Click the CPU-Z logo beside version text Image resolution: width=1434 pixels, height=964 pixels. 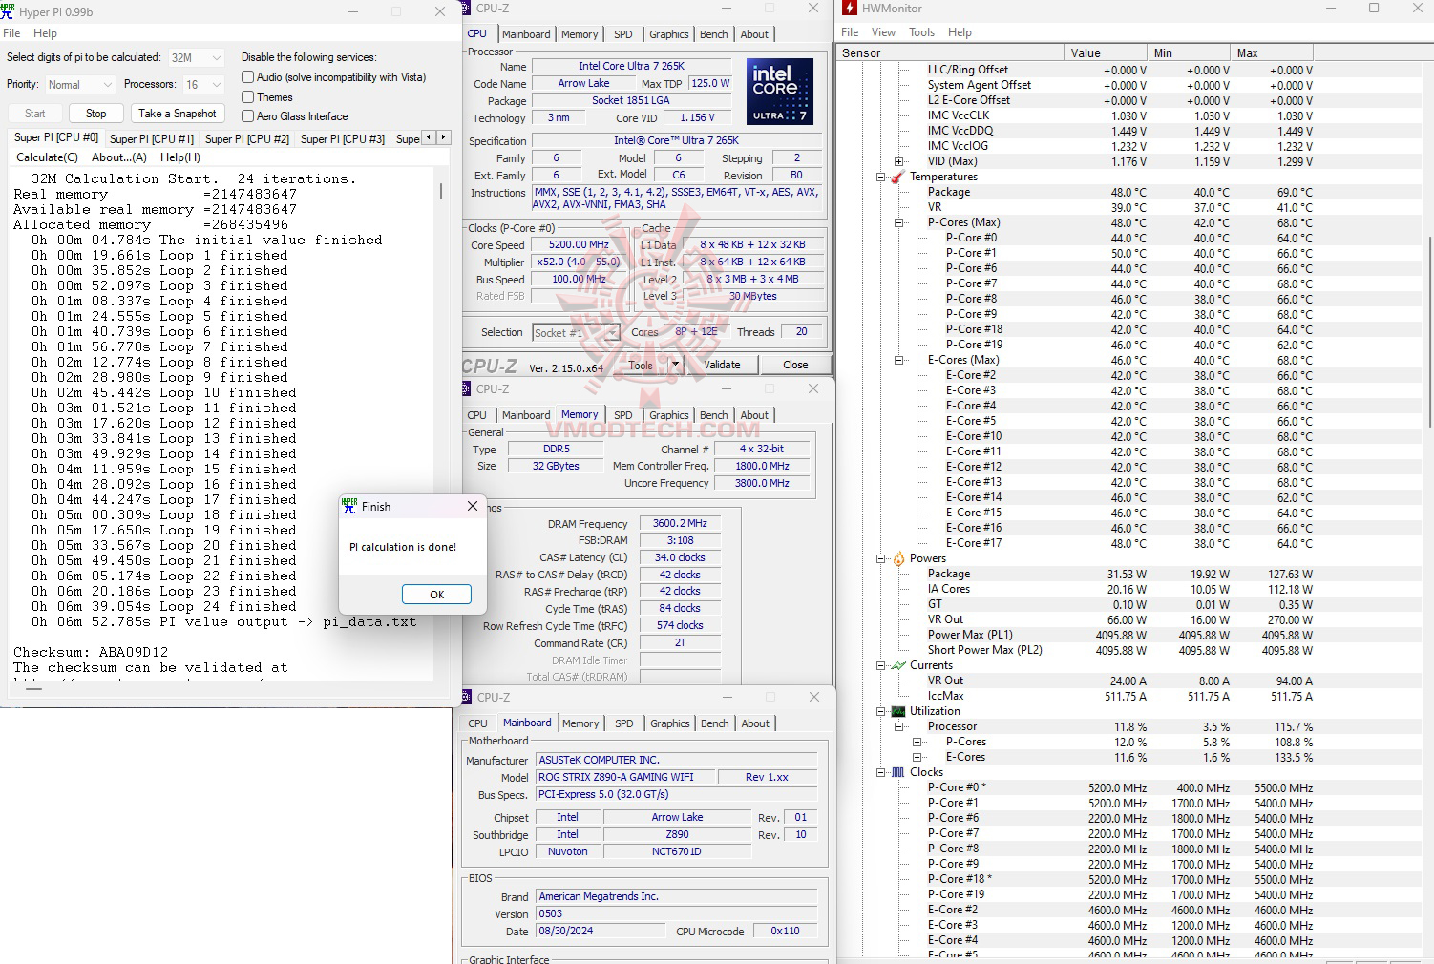(490, 366)
